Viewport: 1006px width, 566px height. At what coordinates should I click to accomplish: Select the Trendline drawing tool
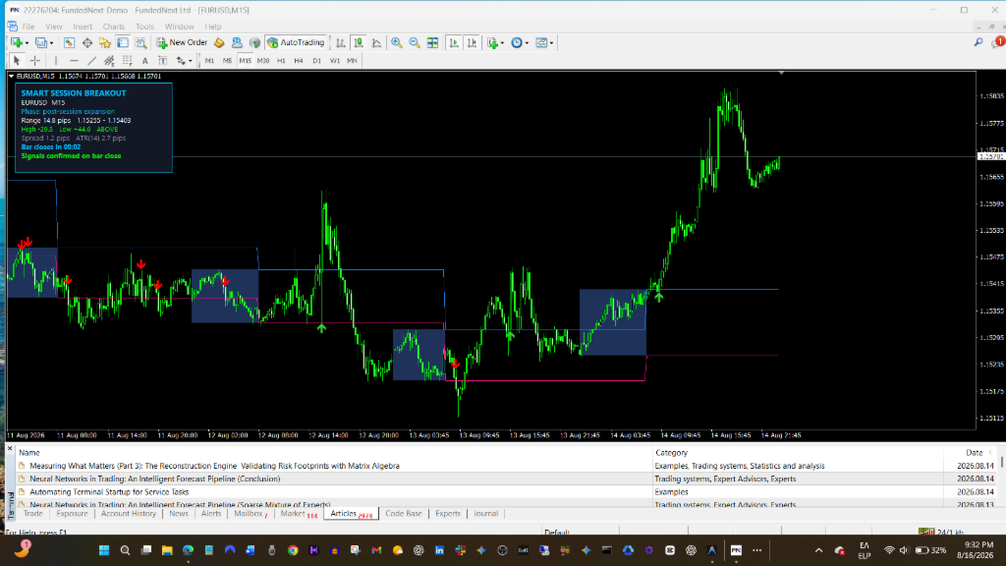point(91,60)
